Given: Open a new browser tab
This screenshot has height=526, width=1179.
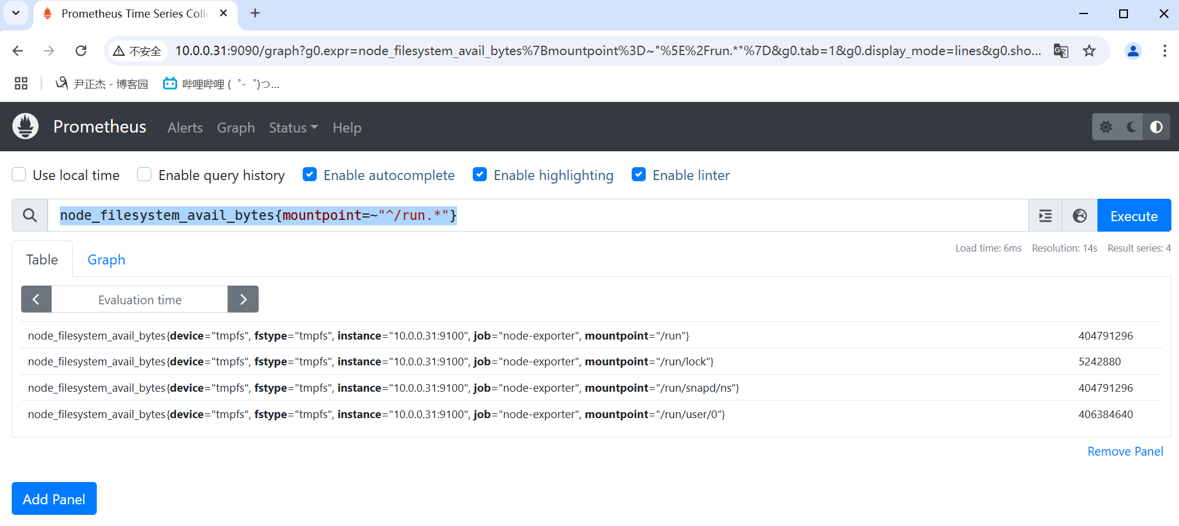Looking at the screenshot, I should (255, 13).
